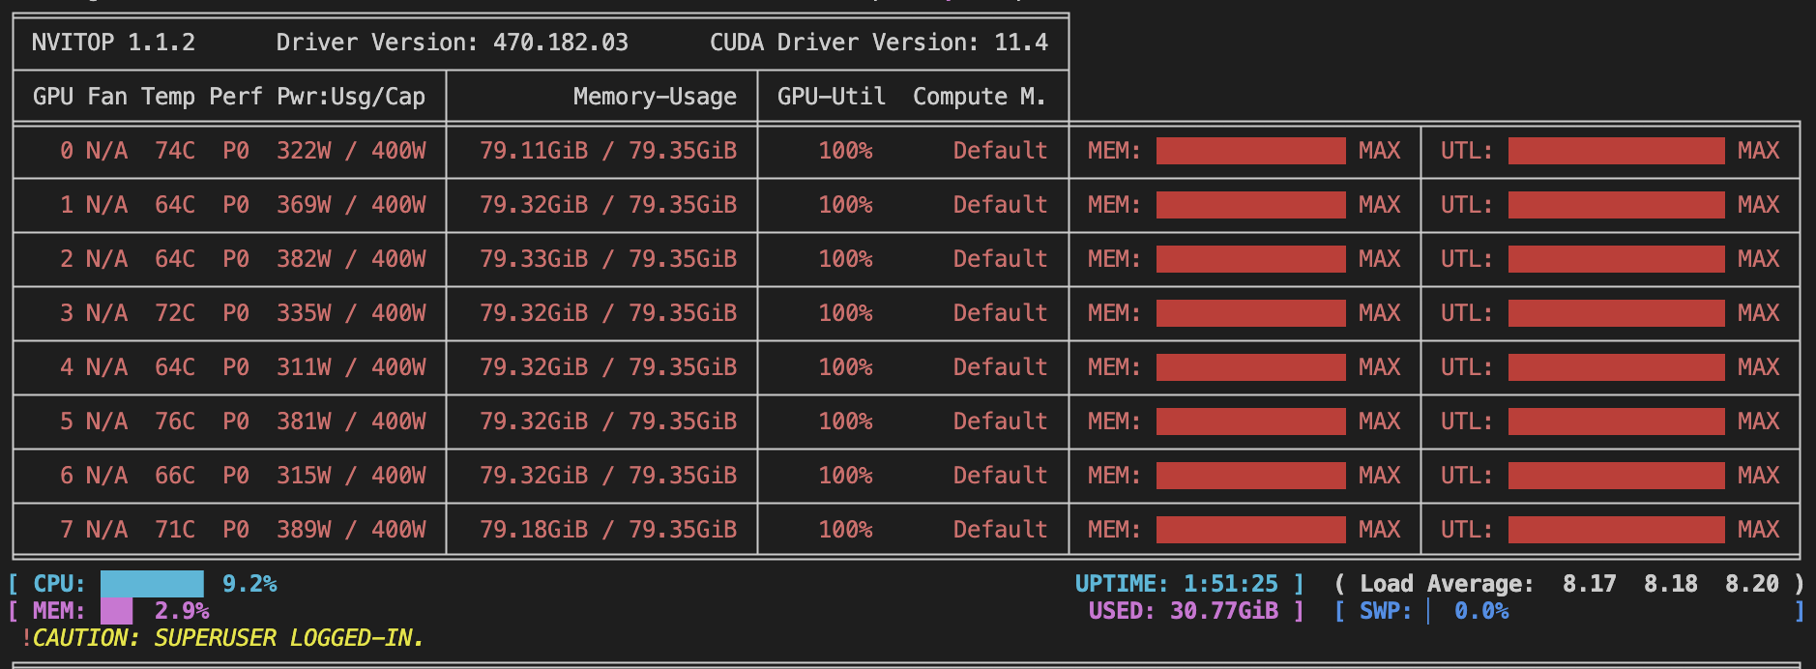
Task: Select the Load Average label
Action: pyautogui.click(x=1446, y=584)
